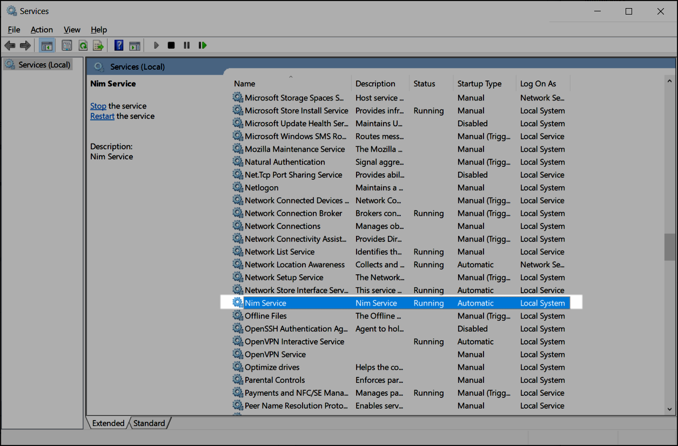Open the Action menu
Viewport: 678px width, 446px height.
(x=42, y=30)
